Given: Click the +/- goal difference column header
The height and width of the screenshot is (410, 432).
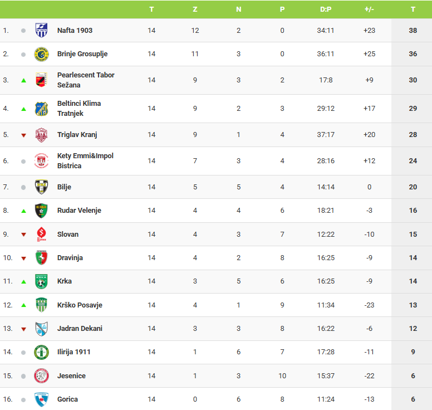Looking at the screenshot, I should [x=369, y=9].
